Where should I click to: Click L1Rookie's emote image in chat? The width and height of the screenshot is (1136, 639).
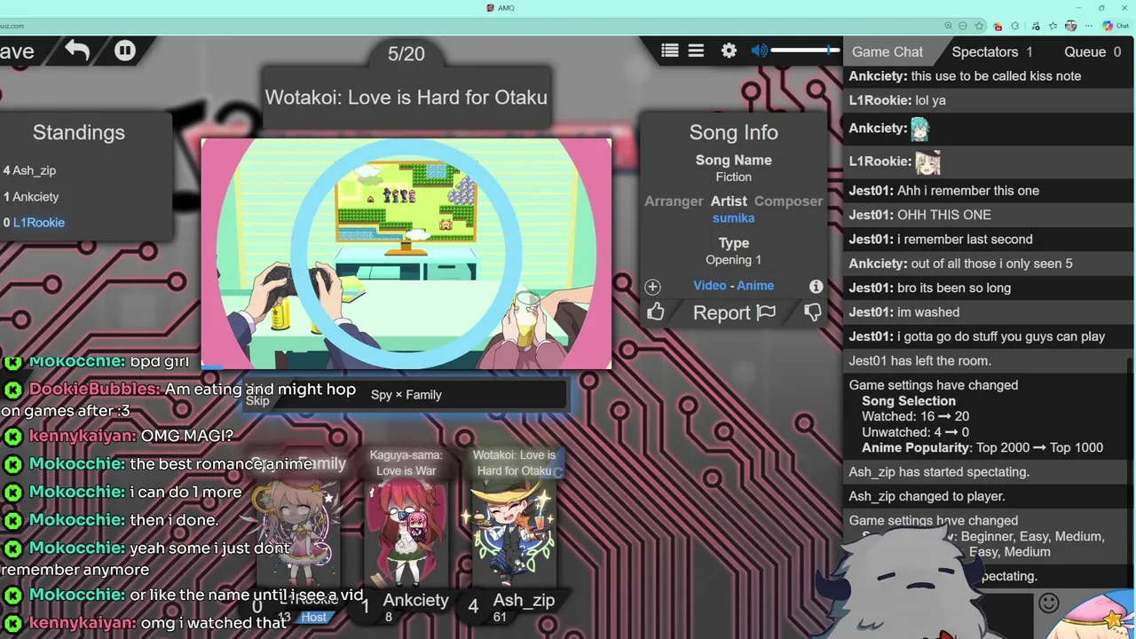(927, 162)
